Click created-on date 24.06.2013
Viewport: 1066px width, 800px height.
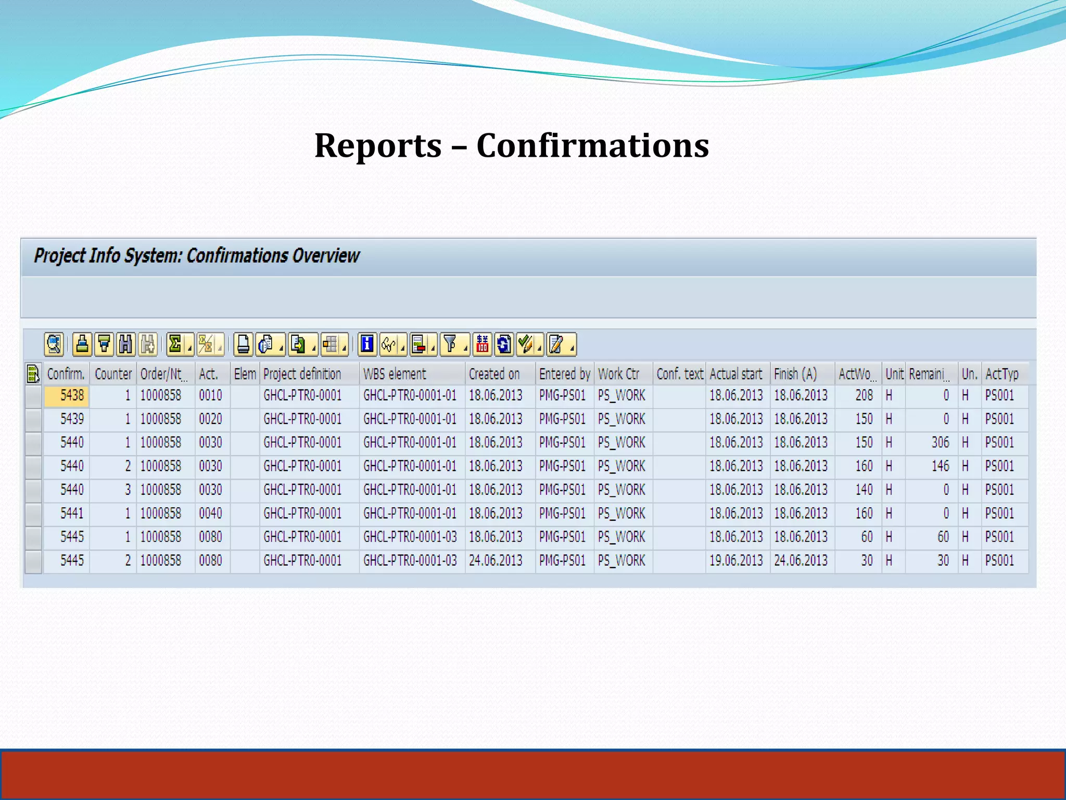[x=496, y=561]
